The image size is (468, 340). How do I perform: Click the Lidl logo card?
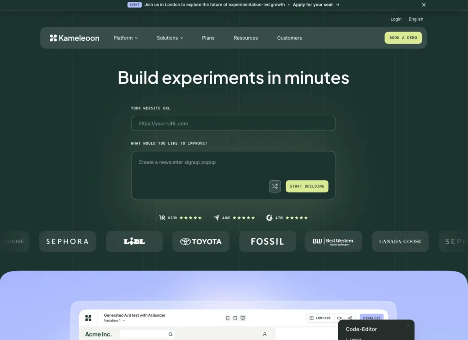pos(134,242)
